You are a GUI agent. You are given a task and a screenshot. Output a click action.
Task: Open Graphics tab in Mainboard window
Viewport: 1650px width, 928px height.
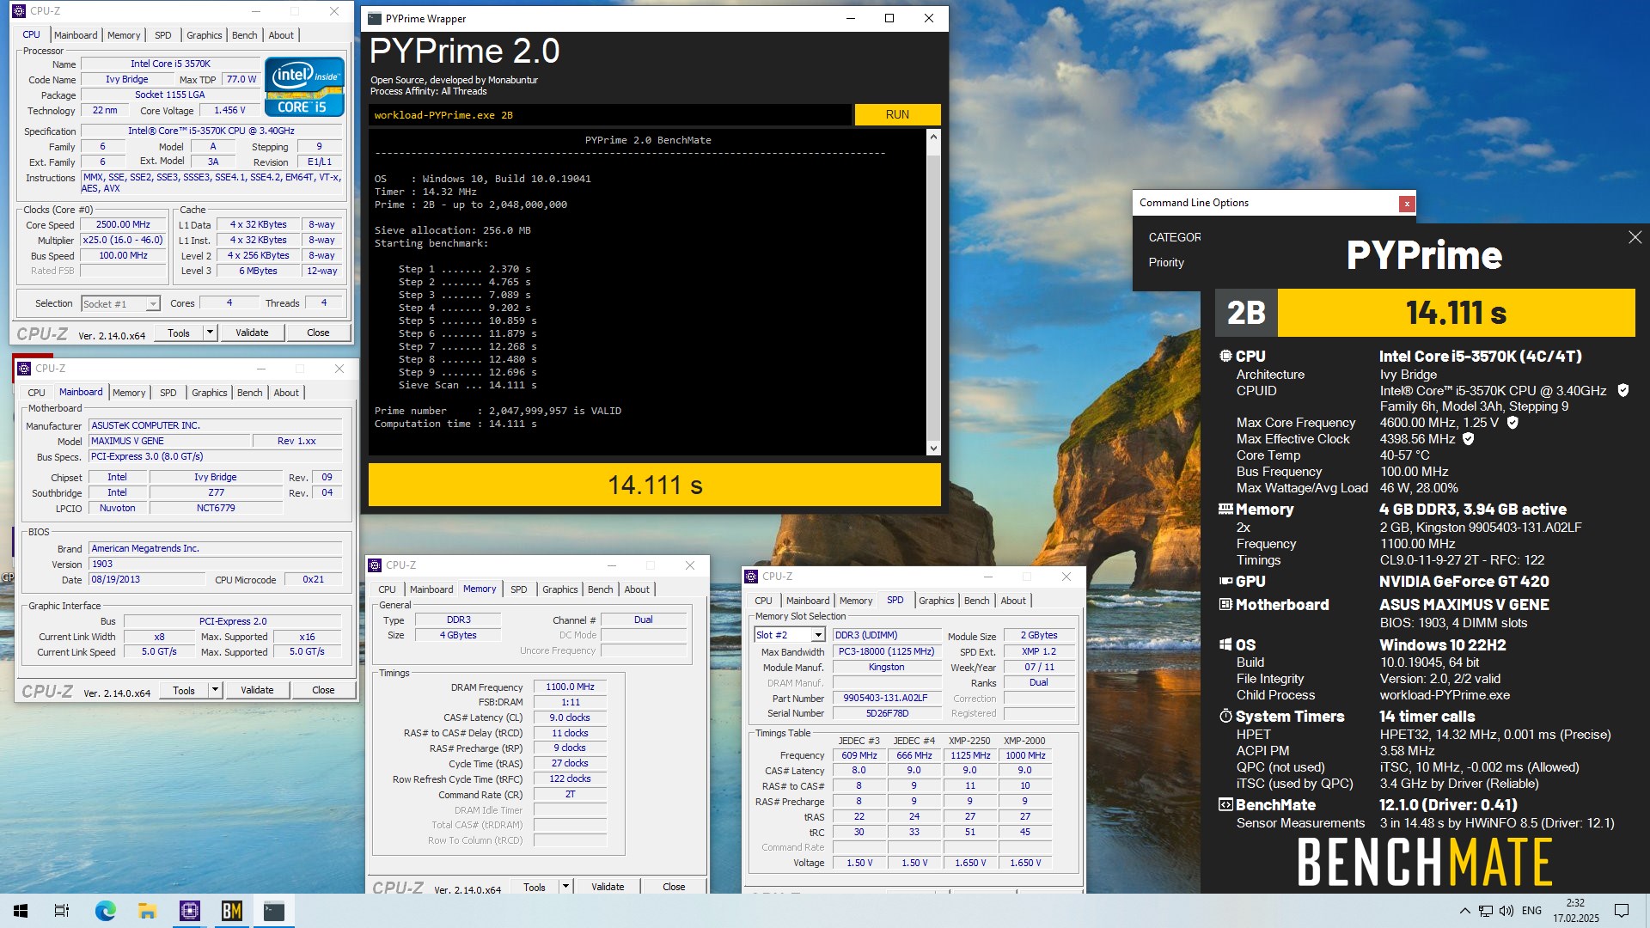click(x=210, y=393)
